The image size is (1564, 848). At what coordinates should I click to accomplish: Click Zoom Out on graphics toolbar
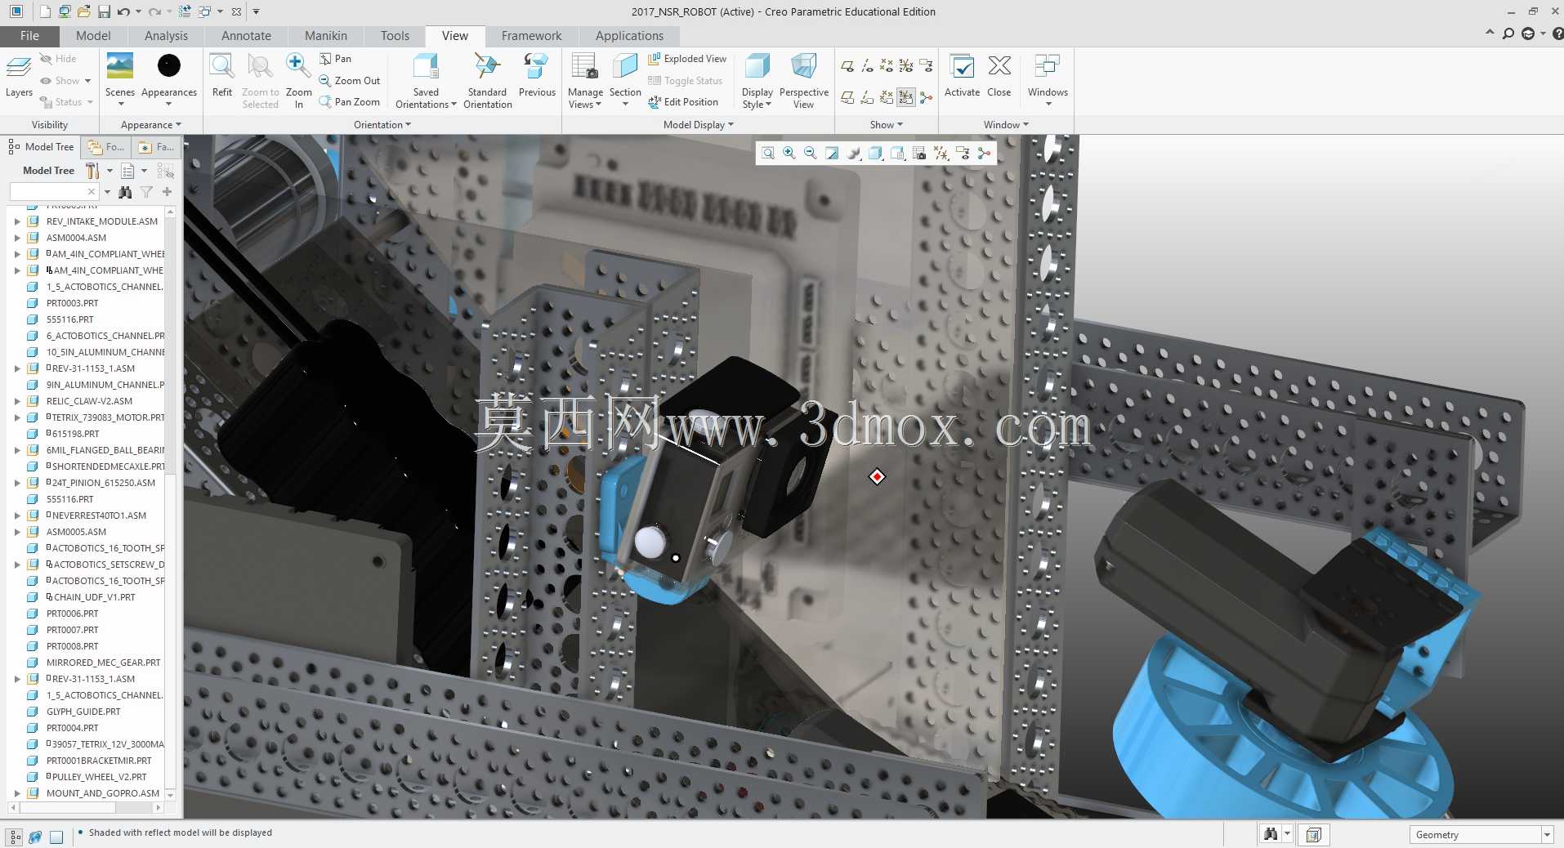[811, 153]
